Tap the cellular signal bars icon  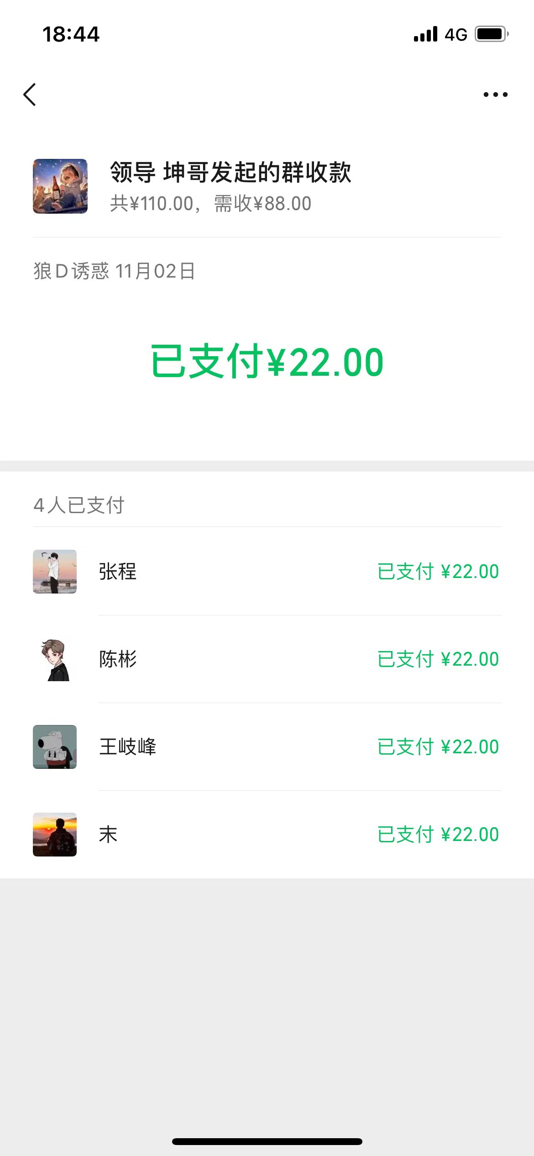click(x=425, y=34)
